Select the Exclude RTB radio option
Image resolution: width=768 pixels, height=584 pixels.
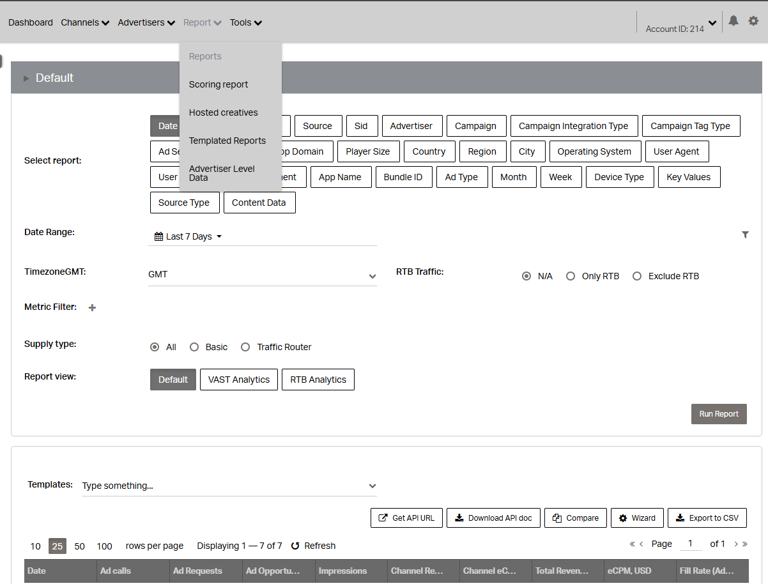(x=637, y=276)
